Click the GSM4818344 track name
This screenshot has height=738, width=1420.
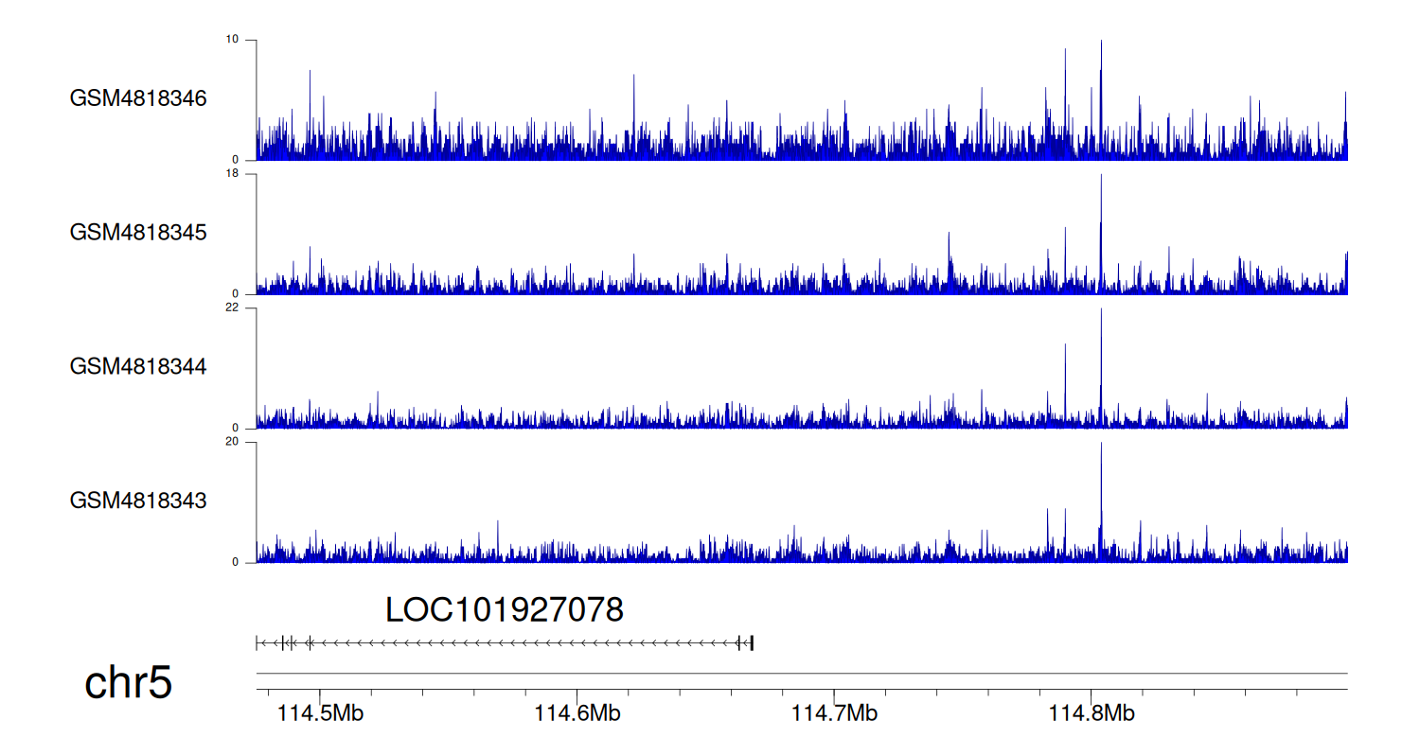click(x=138, y=365)
